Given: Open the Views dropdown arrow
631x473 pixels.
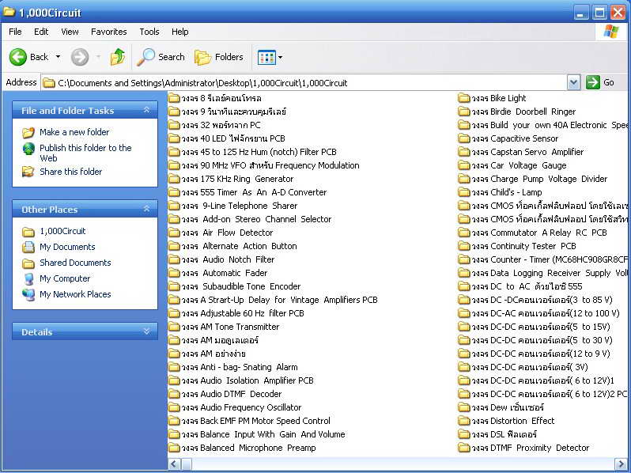Looking at the screenshot, I should [281, 58].
